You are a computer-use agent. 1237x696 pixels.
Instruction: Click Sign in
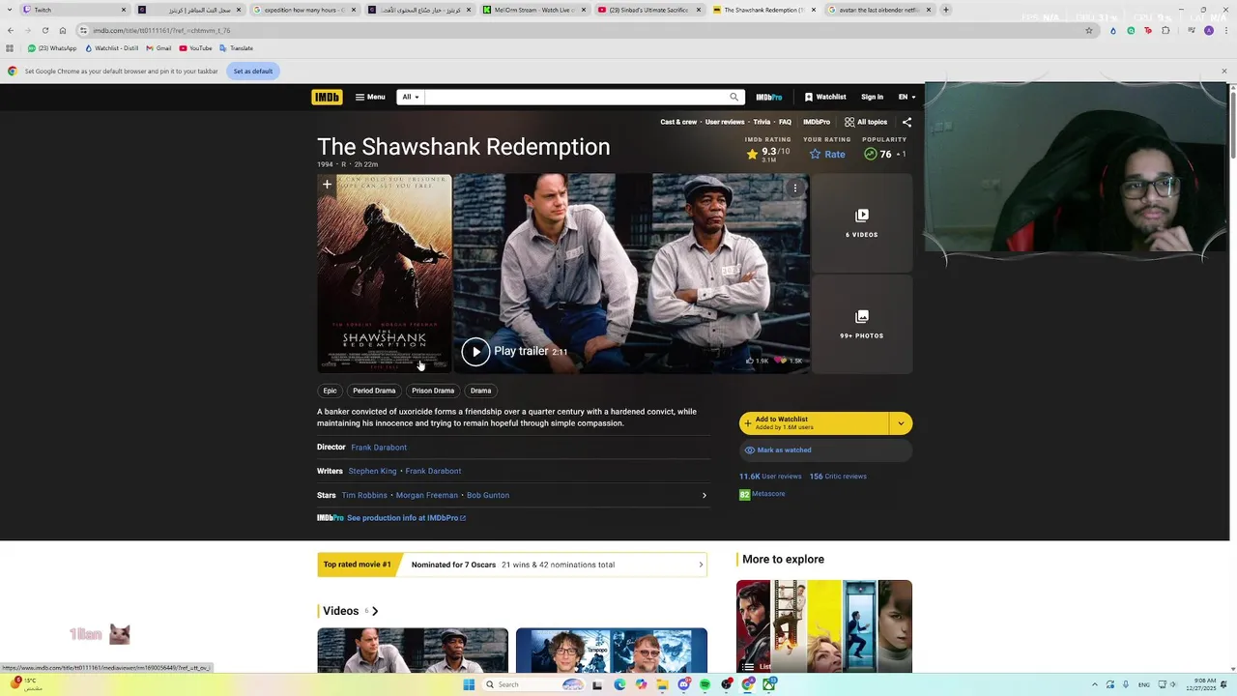[872, 97]
